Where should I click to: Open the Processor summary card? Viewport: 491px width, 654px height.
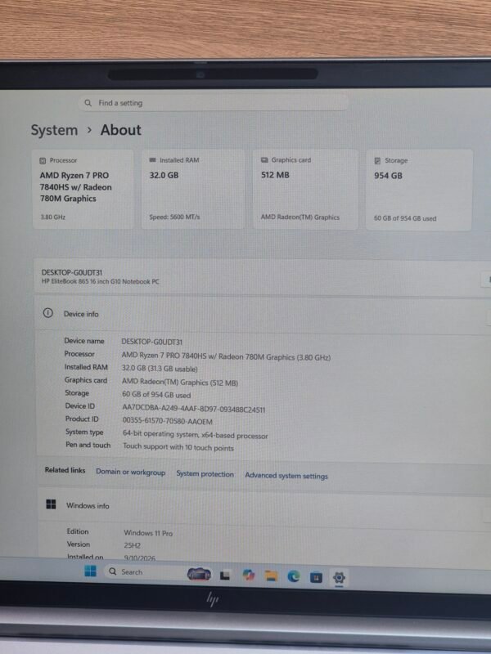click(83, 189)
